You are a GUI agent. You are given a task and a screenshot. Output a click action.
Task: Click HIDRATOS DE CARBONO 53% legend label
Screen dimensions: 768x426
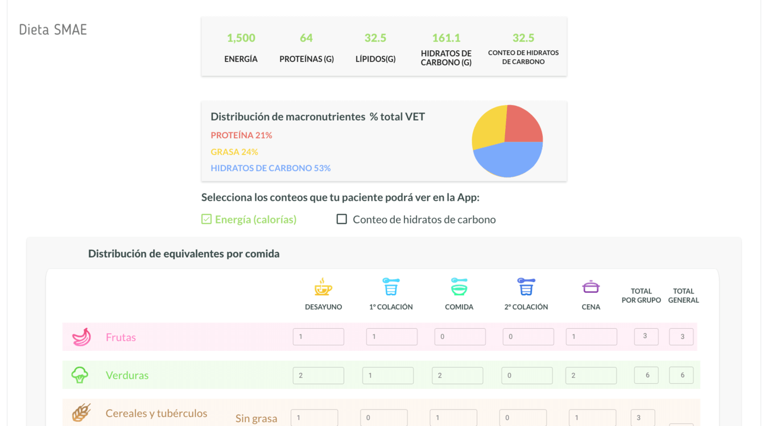click(271, 168)
